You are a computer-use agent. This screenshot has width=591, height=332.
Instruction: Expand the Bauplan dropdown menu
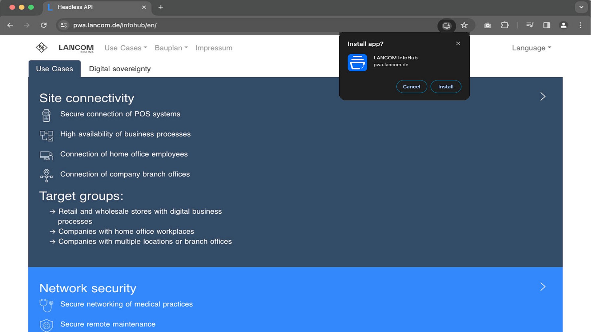tap(171, 48)
